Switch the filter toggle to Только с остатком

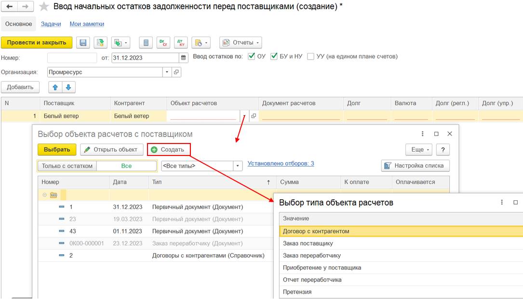(x=67, y=166)
